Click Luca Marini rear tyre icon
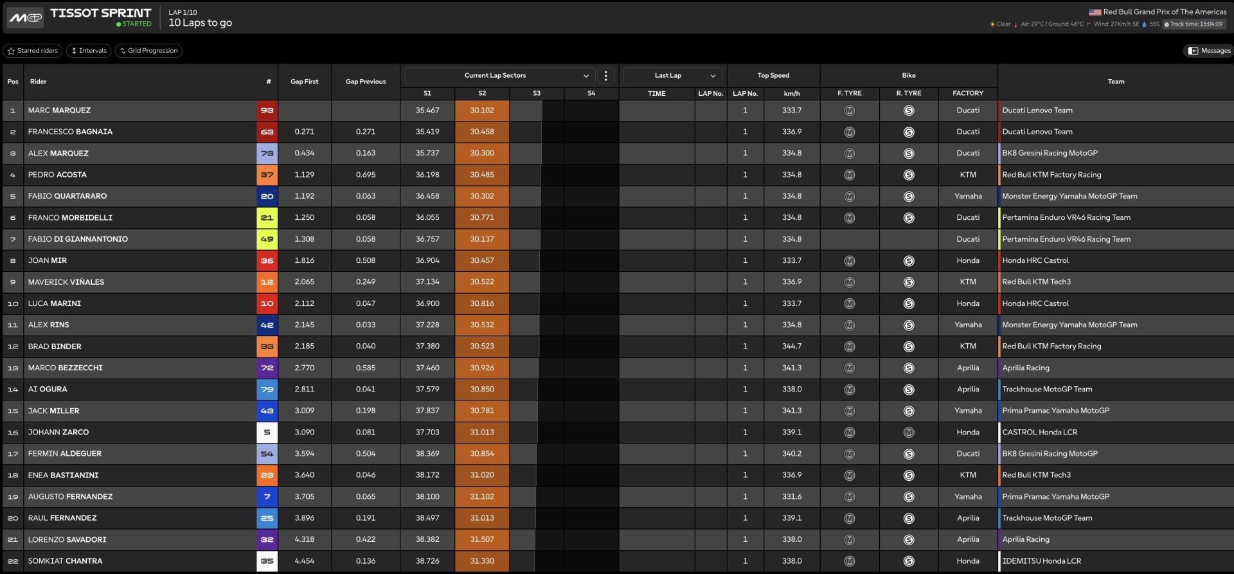Screen dimensions: 1234x574 tap(909, 303)
